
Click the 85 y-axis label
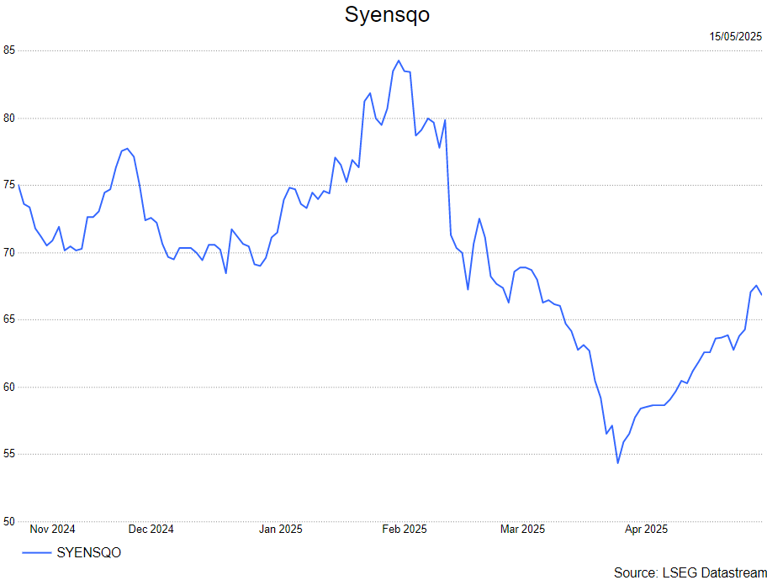[x=8, y=50]
